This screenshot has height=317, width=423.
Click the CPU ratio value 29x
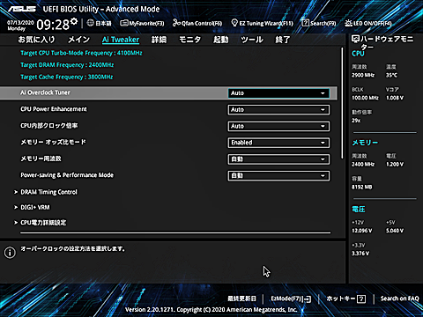click(356, 121)
